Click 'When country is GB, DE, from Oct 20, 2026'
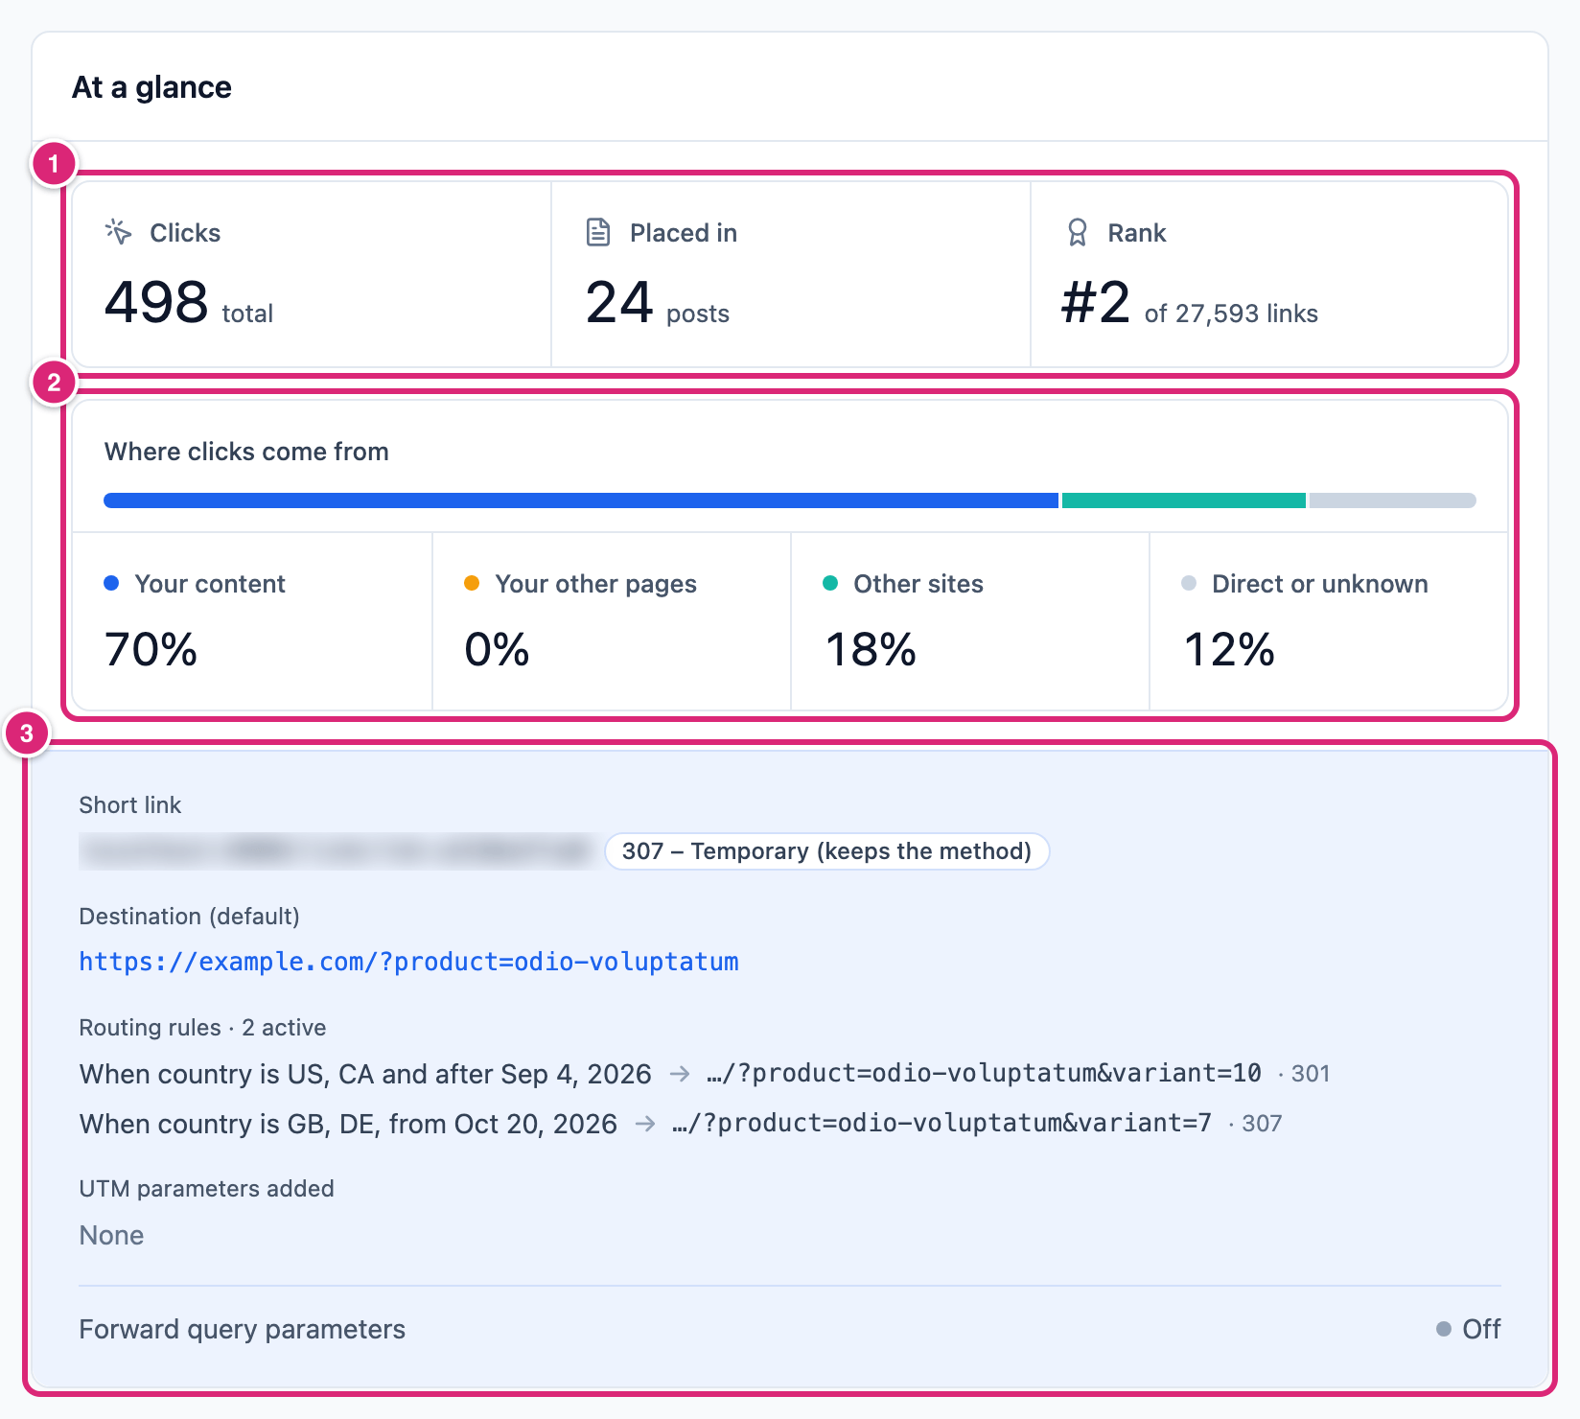1580x1419 pixels. pyautogui.click(x=348, y=1124)
